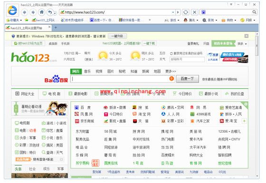The image size is (266, 183).
Task: Go back with the browser back arrow
Action: coord(24,12)
